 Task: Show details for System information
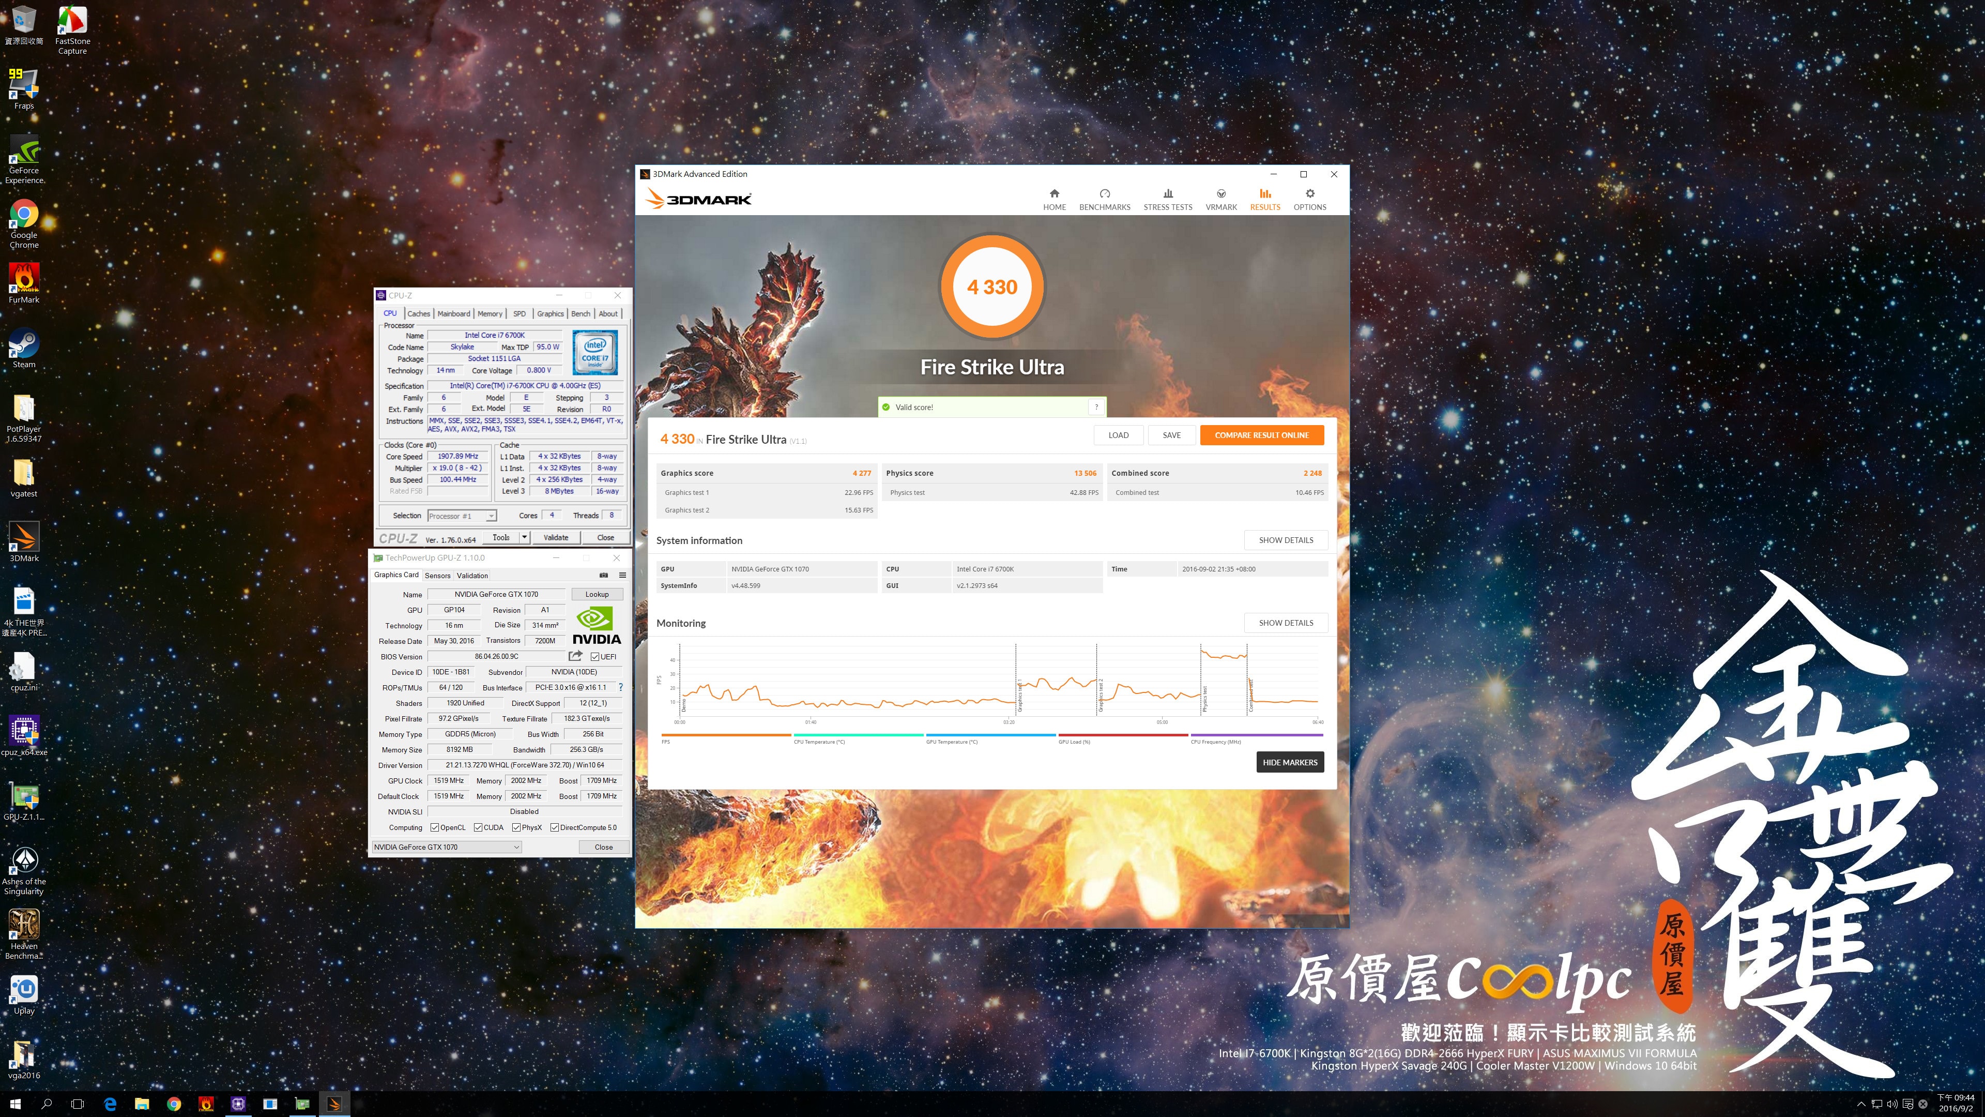pos(1285,539)
